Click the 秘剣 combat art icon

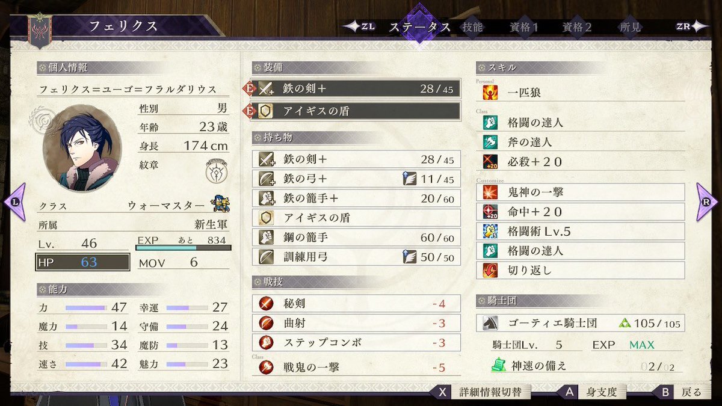(x=267, y=304)
